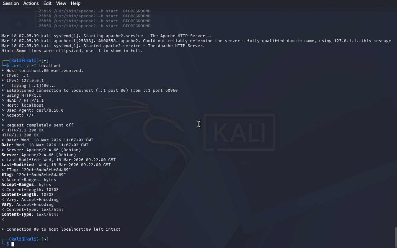Open the View menu
Image resolution: width=397 pixels, height=248 pixels.
(61, 3)
